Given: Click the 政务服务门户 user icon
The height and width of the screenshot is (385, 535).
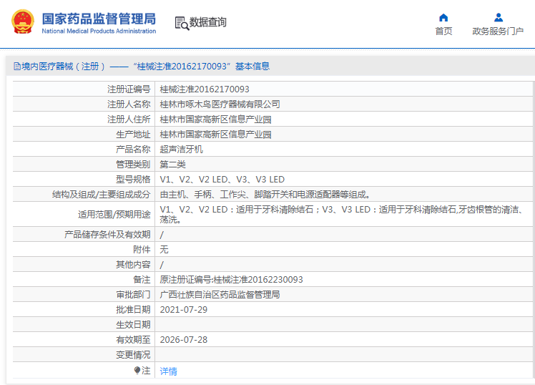Looking at the screenshot, I should click(x=498, y=17).
